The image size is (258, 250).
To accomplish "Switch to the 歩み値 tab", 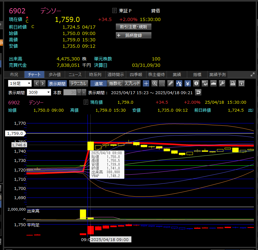I will pos(55,74).
